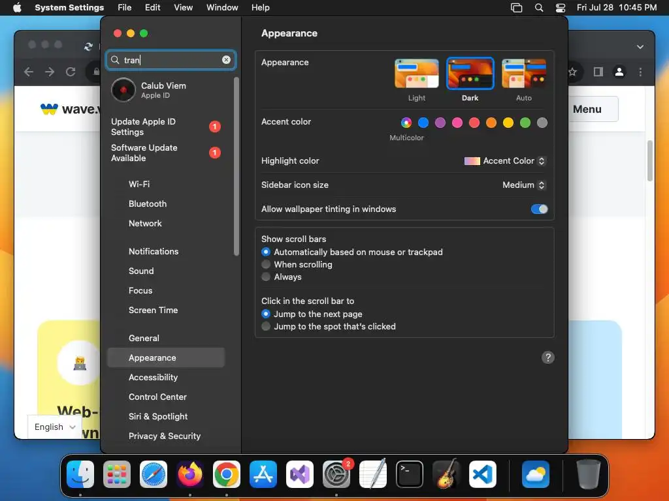
Task: Open Software Update Available notice
Action: coord(167,153)
